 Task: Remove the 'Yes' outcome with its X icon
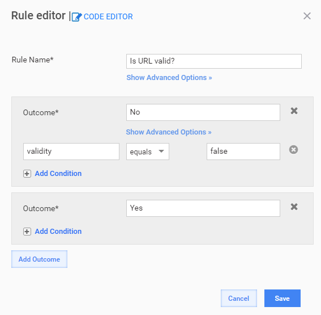click(x=294, y=207)
